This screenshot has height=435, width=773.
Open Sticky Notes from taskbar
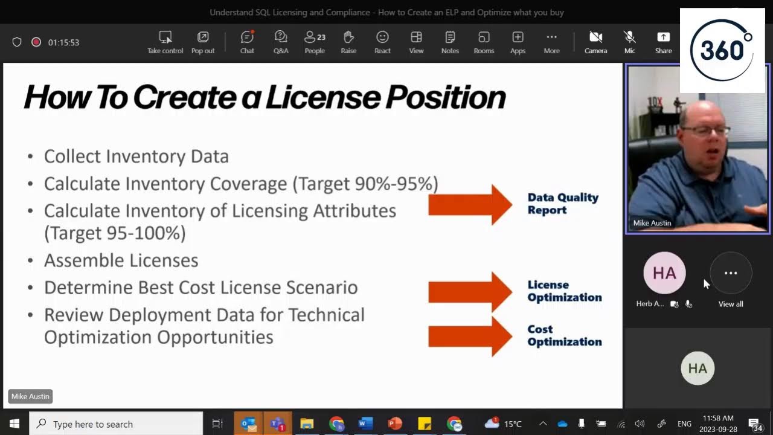pos(425,424)
